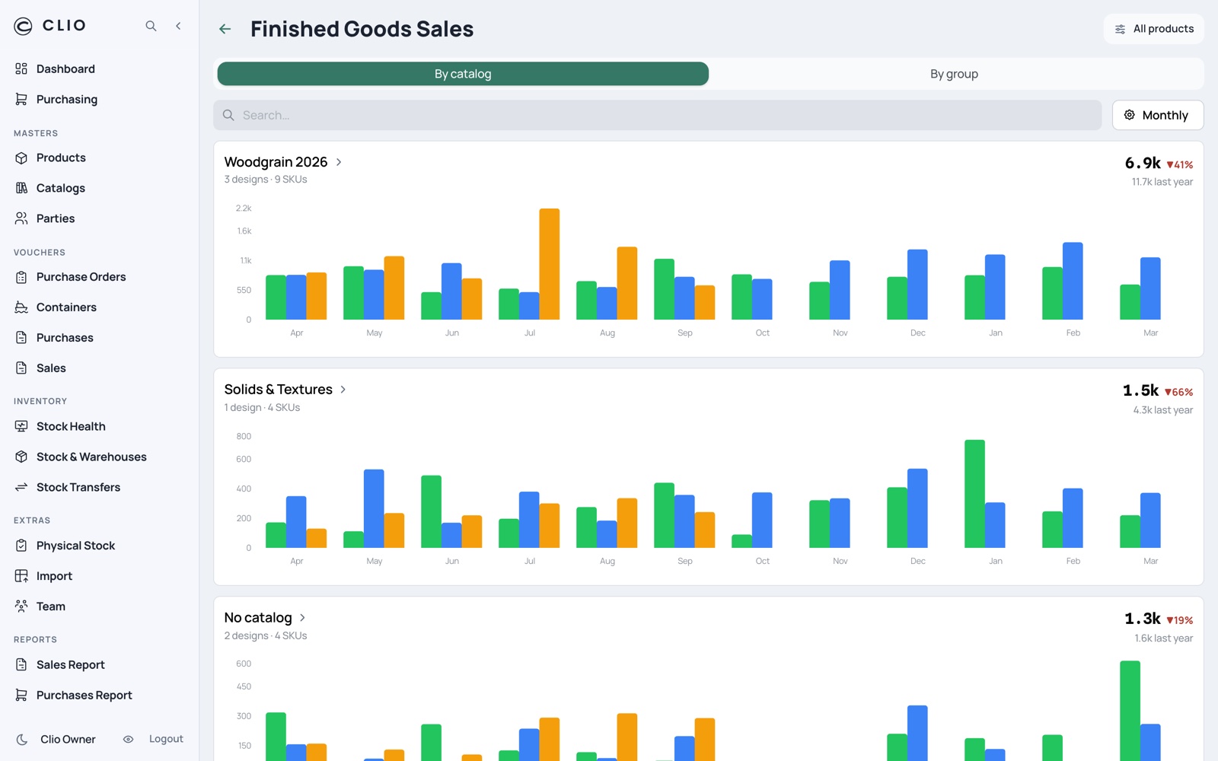This screenshot has width=1218, height=761.
Task: Click the Finished Goods Sales title
Action: (x=362, y=29)
